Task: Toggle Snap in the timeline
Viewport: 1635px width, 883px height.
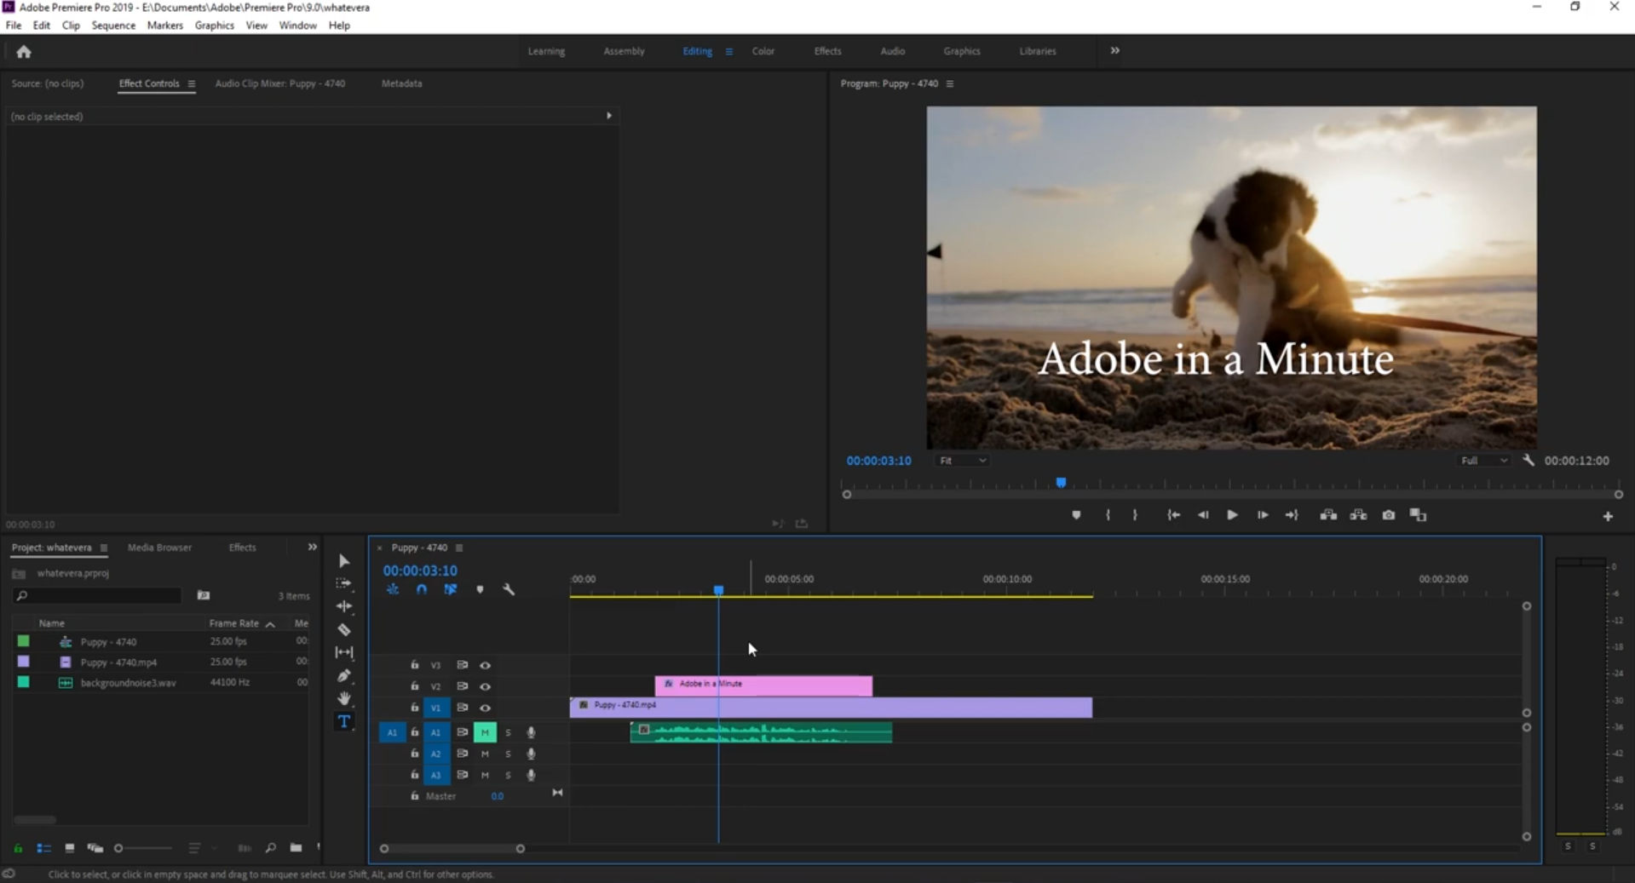Action: click(x=422, y=589)
